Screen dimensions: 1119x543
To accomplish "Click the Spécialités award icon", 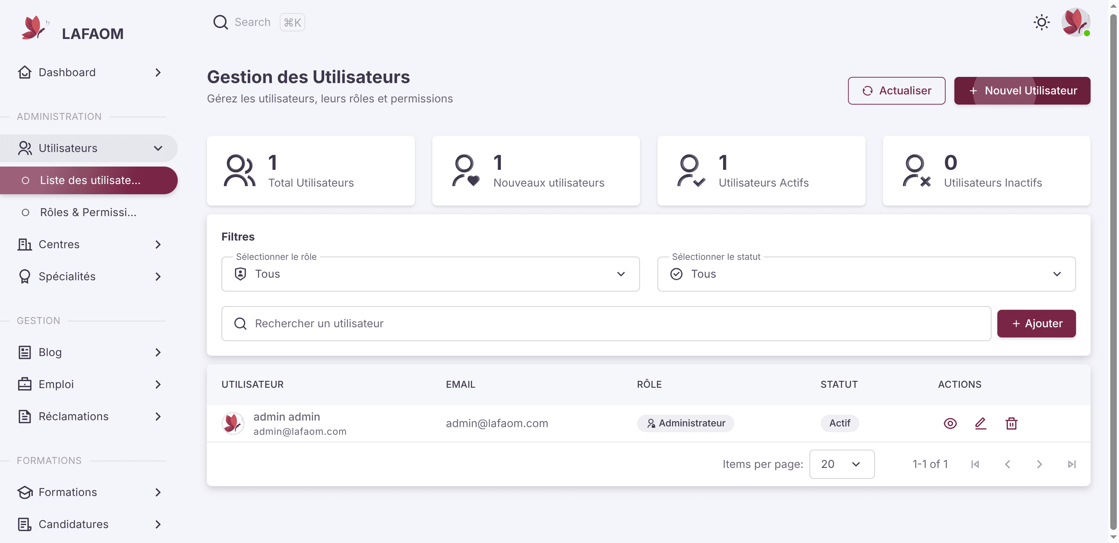I will pos(25,277).
